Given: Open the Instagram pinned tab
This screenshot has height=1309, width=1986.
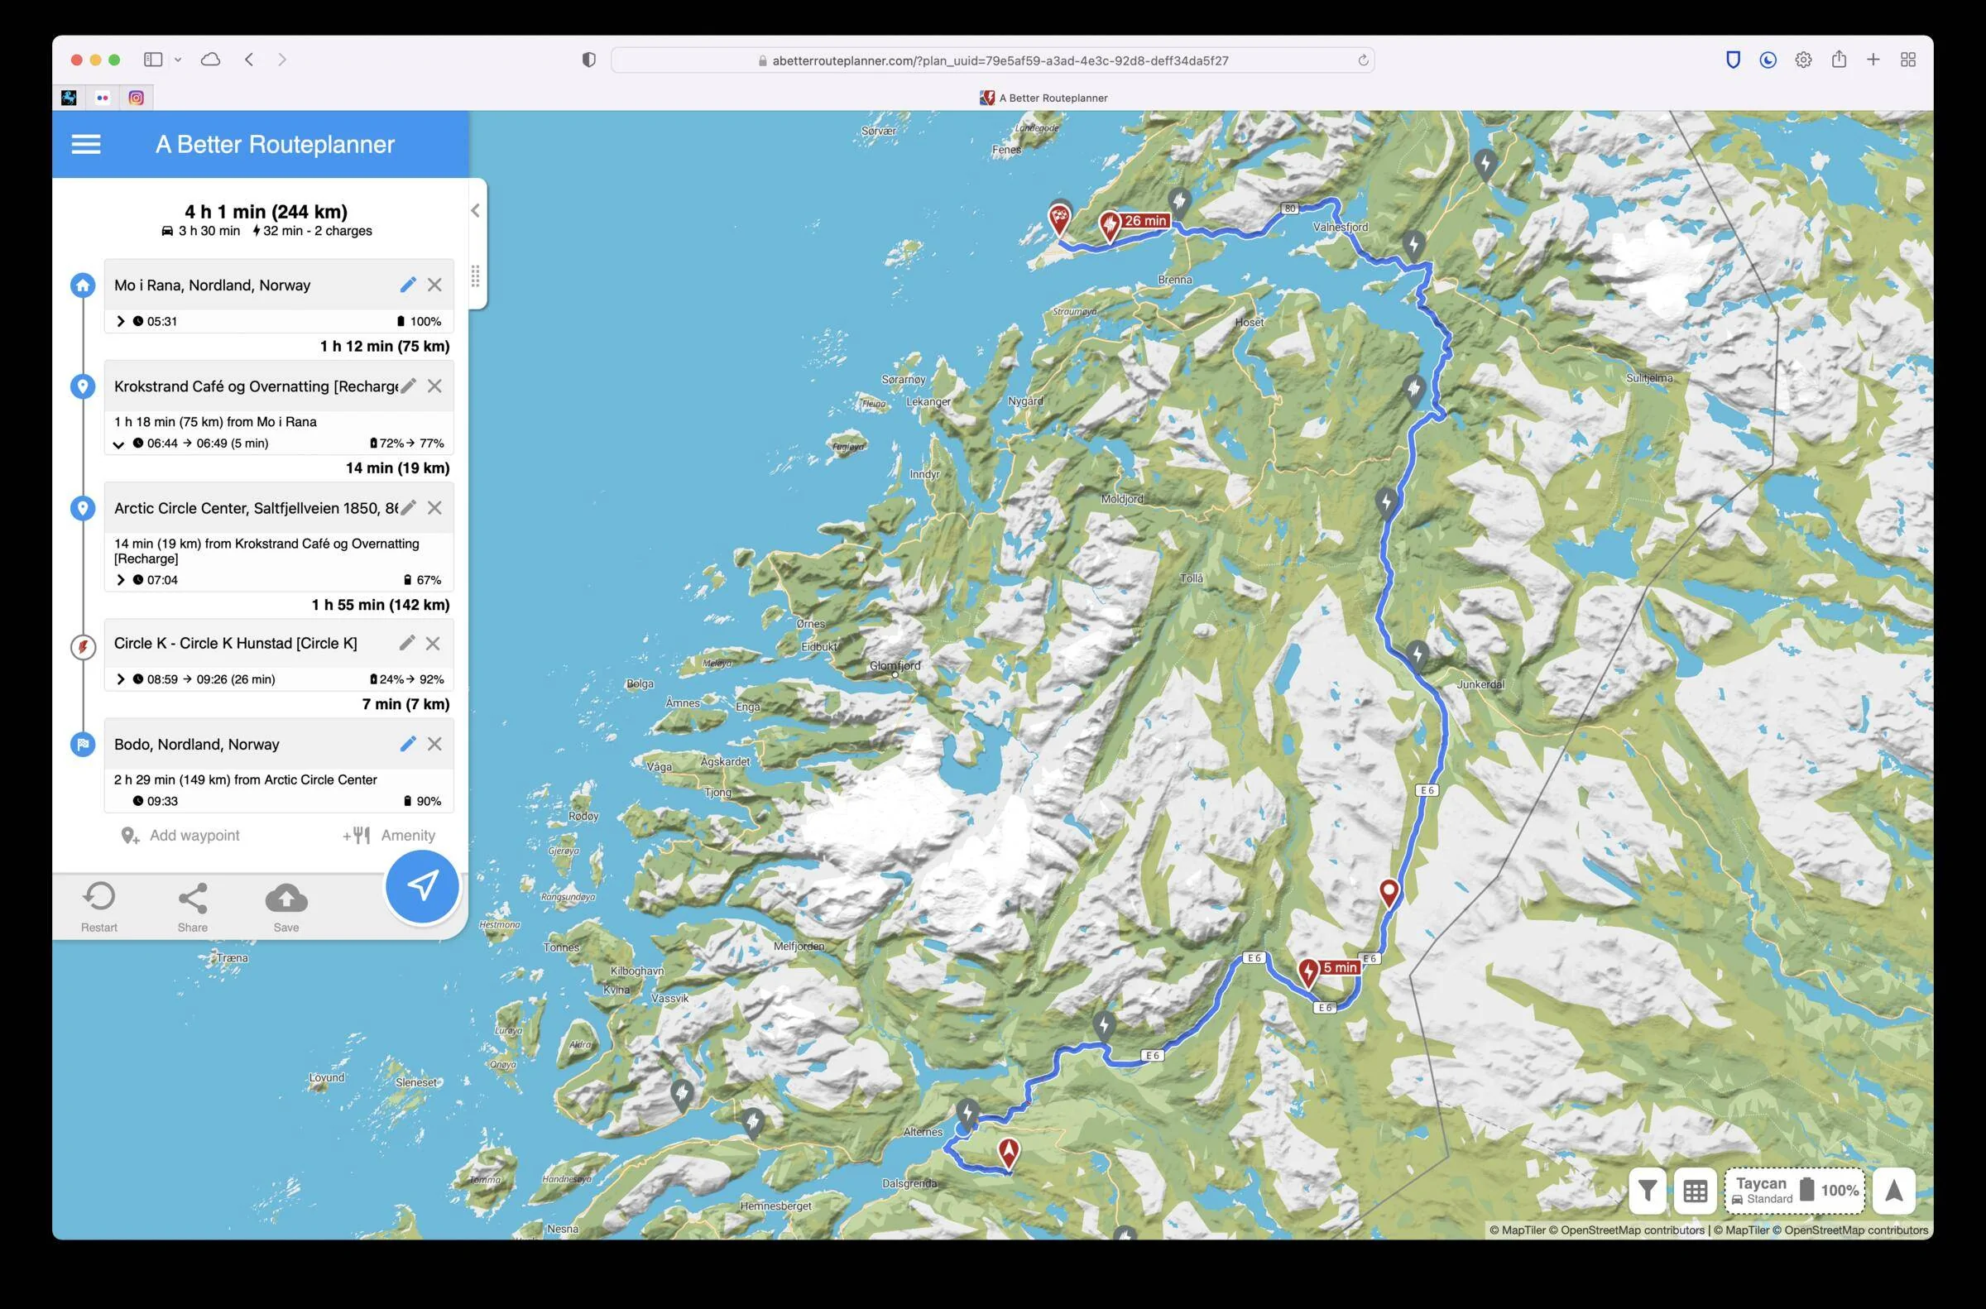Looking at the screenshot, I should [136, 98].
